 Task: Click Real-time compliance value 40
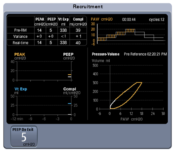pos(78,43)
